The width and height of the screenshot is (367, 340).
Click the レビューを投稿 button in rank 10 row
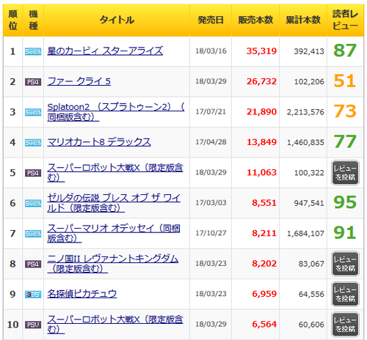click(x=345, y=325)
